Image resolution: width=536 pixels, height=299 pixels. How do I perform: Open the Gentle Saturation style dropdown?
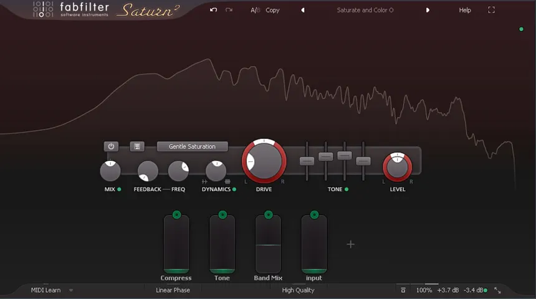pos(192,146)
